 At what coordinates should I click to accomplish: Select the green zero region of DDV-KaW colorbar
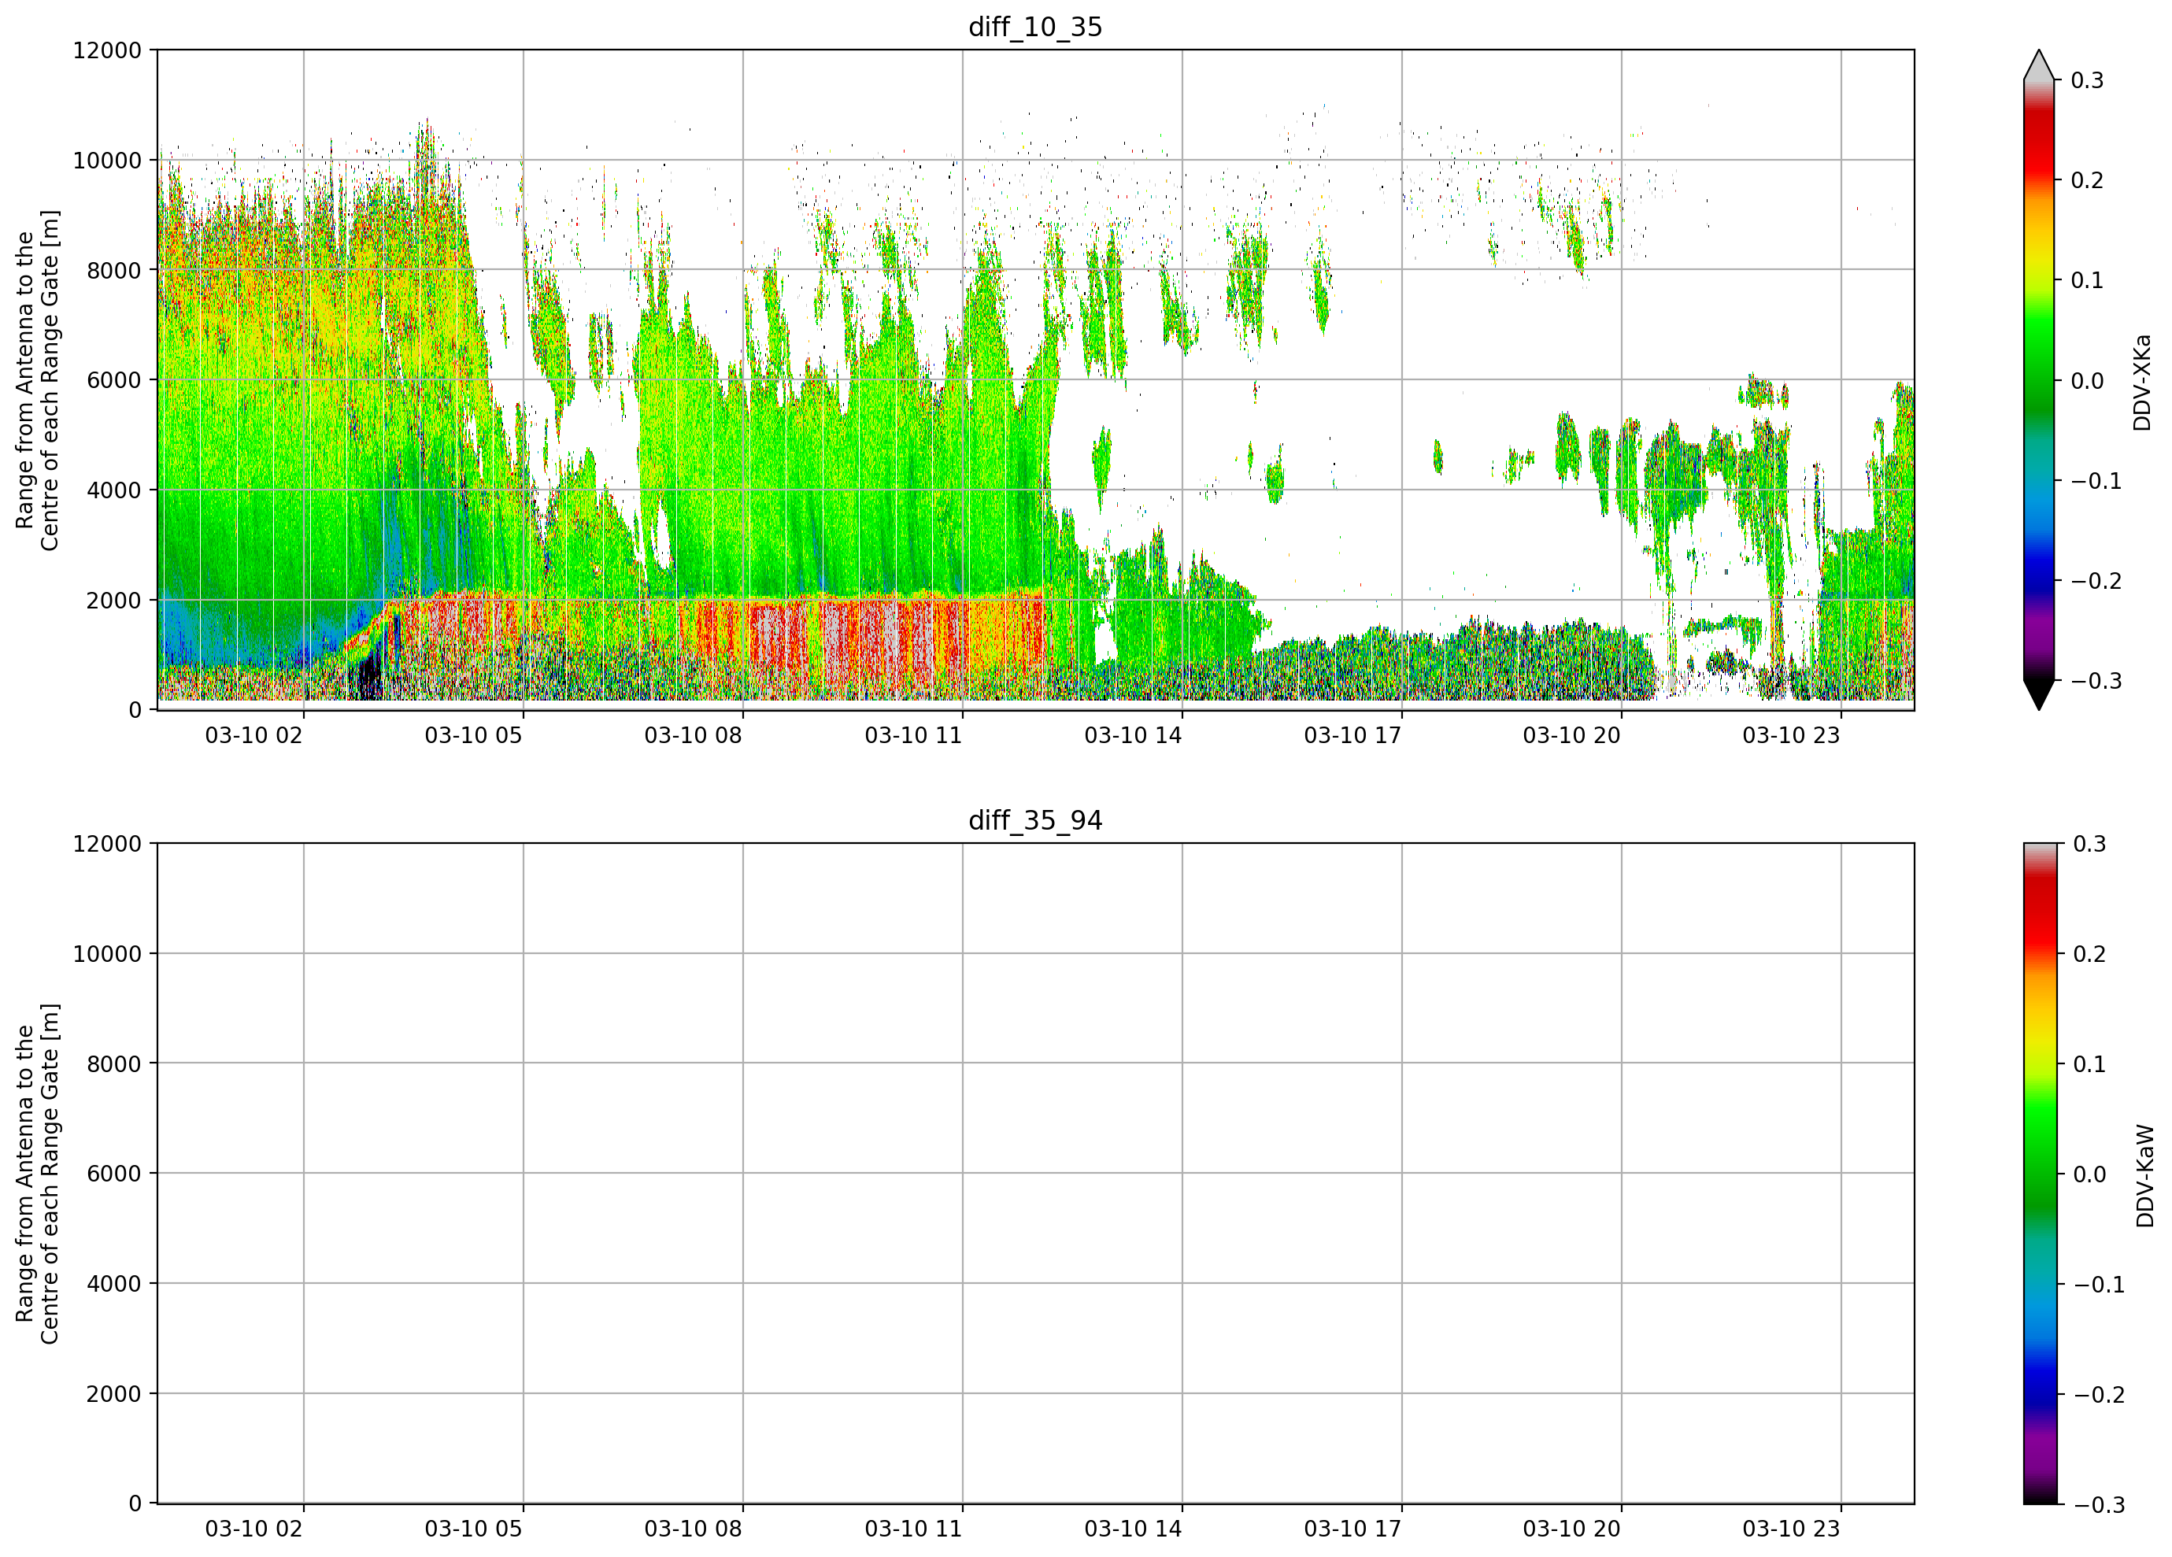(x=2039, y=1174)
